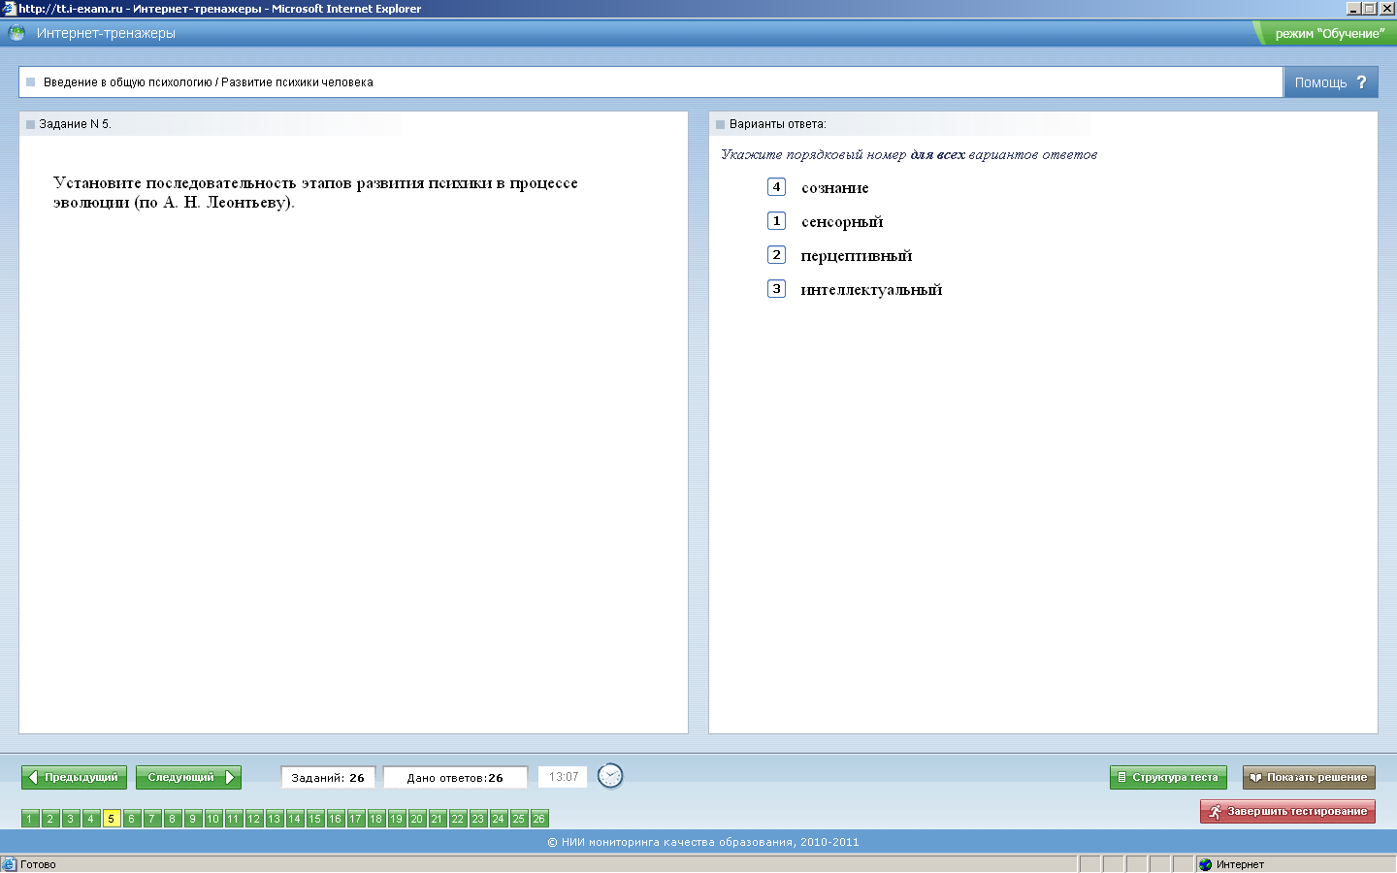This screenshot has width=1397, height=873.
Task: Jump to question 18 in the navigator
Action: 376,819
